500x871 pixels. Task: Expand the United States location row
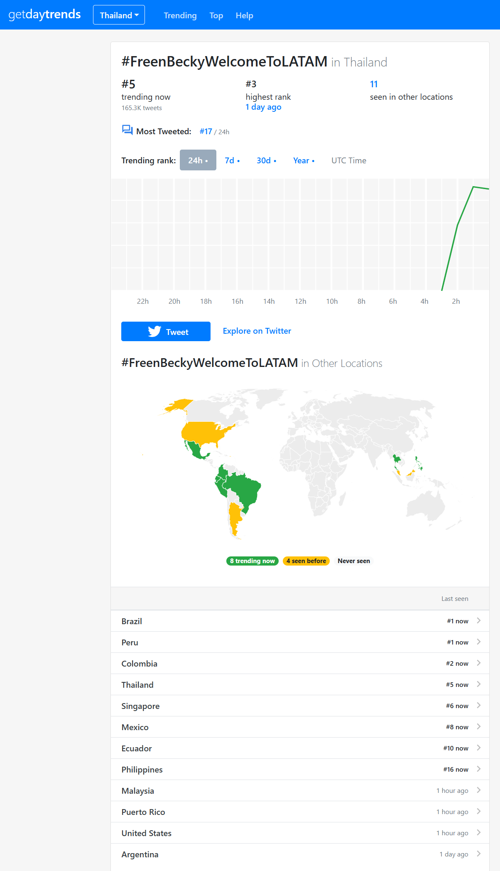(x=300, y=833)
